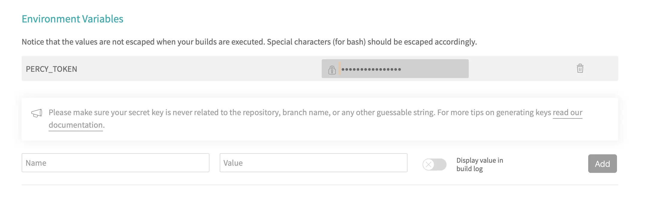Follow the 'documentation.' link on second line
The width and height of the screenshot is (647, 198).
76,125
